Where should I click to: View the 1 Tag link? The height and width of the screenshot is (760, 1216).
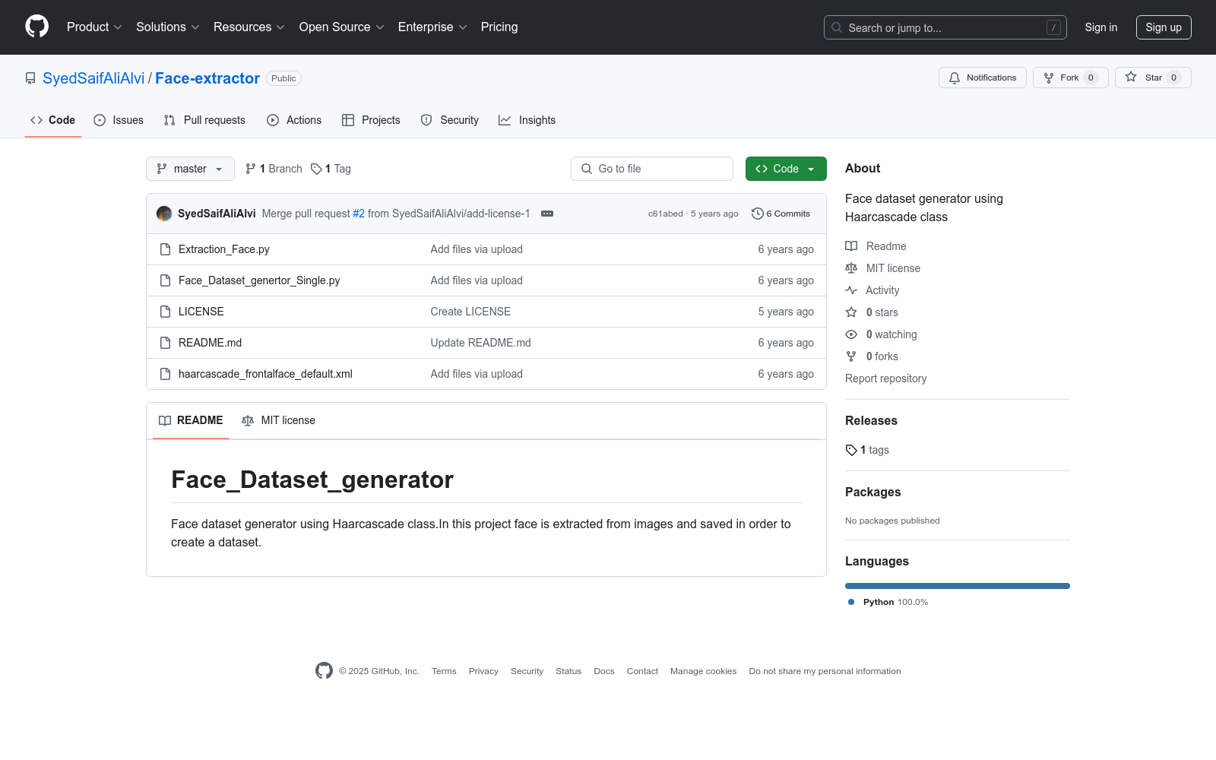pos(331,169)
